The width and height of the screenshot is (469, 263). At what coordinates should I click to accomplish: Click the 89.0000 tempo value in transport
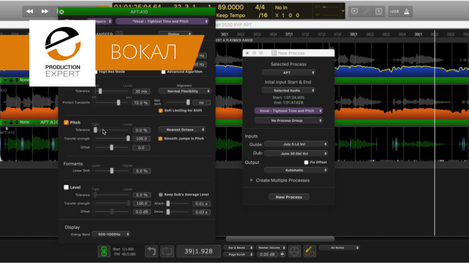(x=231, y=7)
